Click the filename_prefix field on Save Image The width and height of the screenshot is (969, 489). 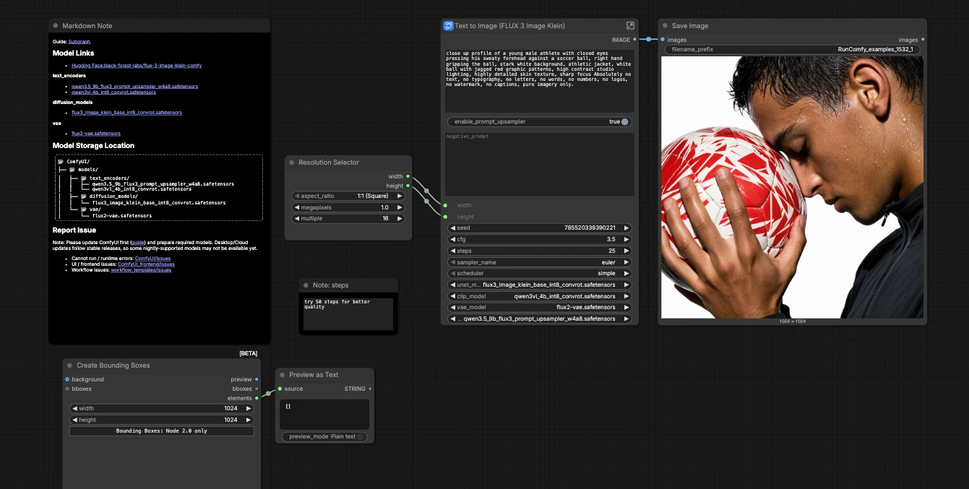coord(792,49)
